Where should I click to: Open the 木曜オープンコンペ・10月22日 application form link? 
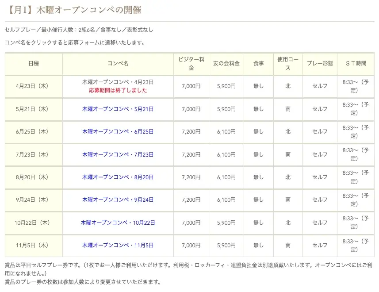pyautogui.click(x=118, y=223)
